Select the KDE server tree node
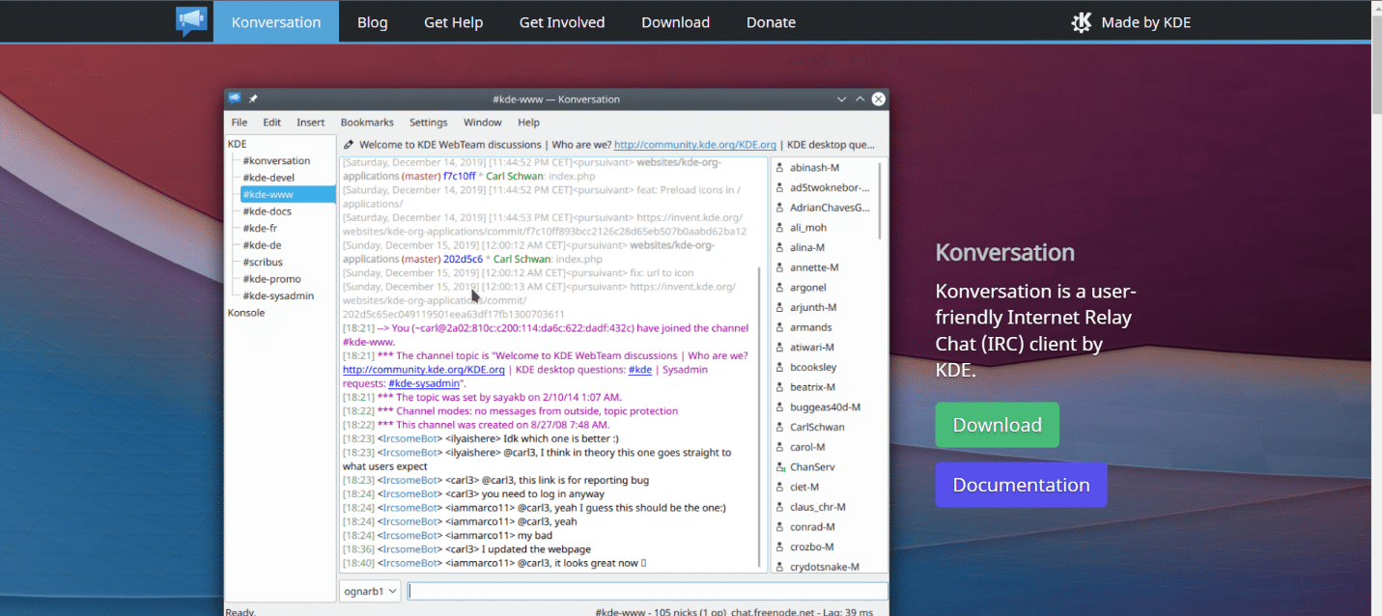 pos(237,144)
